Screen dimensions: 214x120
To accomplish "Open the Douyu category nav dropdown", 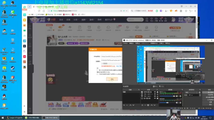I will pos(76,20).
